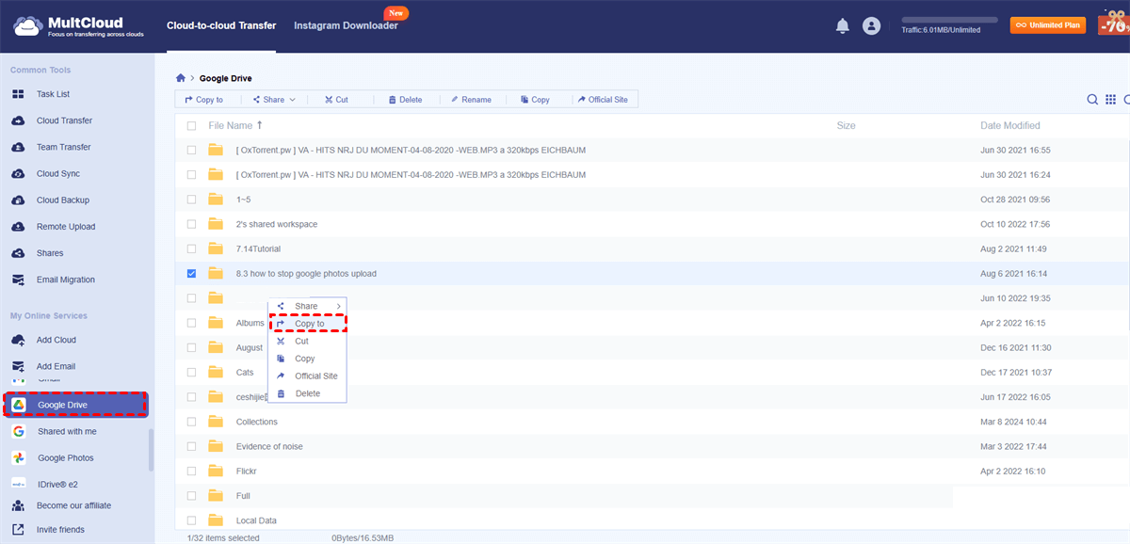Check the Flickr folder checkbox

[x=192, y=471]
